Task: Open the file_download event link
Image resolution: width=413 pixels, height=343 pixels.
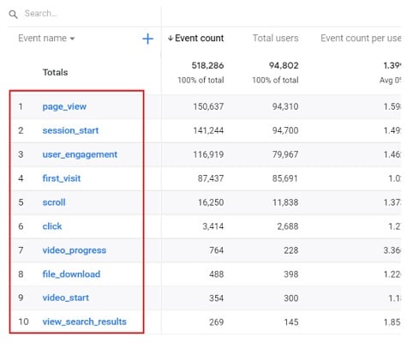Action: coord(71,274)
